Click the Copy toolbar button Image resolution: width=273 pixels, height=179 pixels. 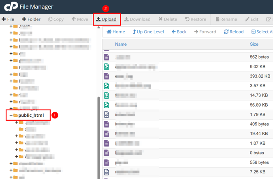(x=56, y=19)
